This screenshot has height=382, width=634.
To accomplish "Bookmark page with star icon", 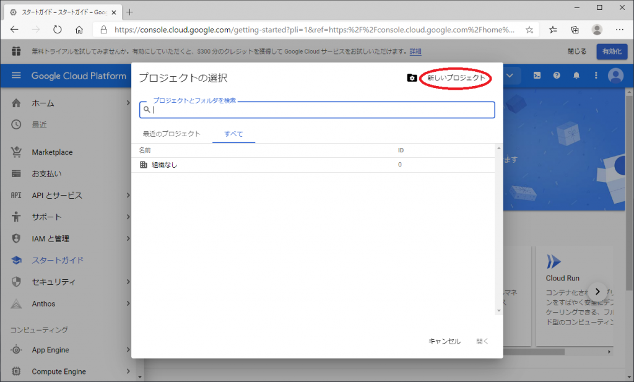I will [529, 29].
